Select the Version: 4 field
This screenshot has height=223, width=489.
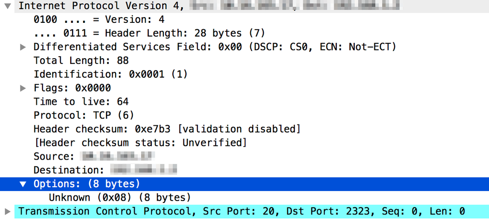[99, 20]
